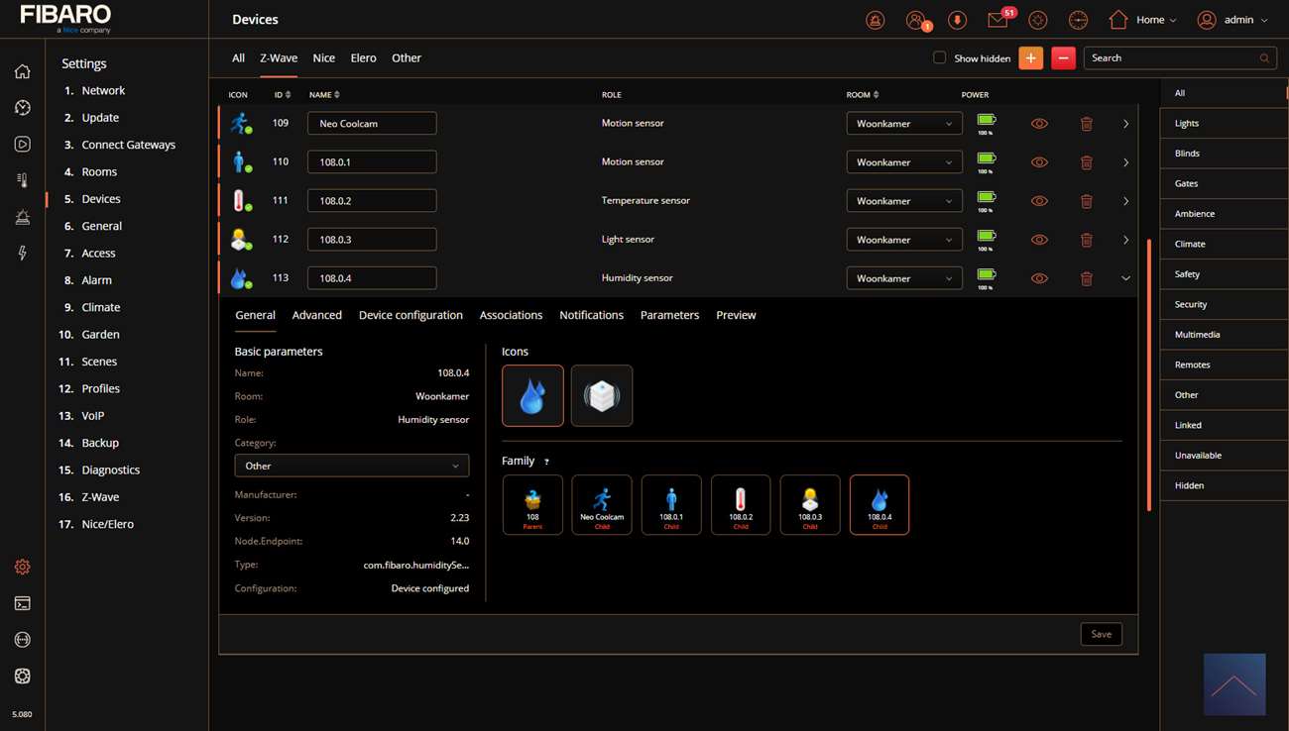Delete the Neo Coolcam device via trash icon
Image resolution: width=1289 pixels, height=731 pixels.
point(1086,124)
